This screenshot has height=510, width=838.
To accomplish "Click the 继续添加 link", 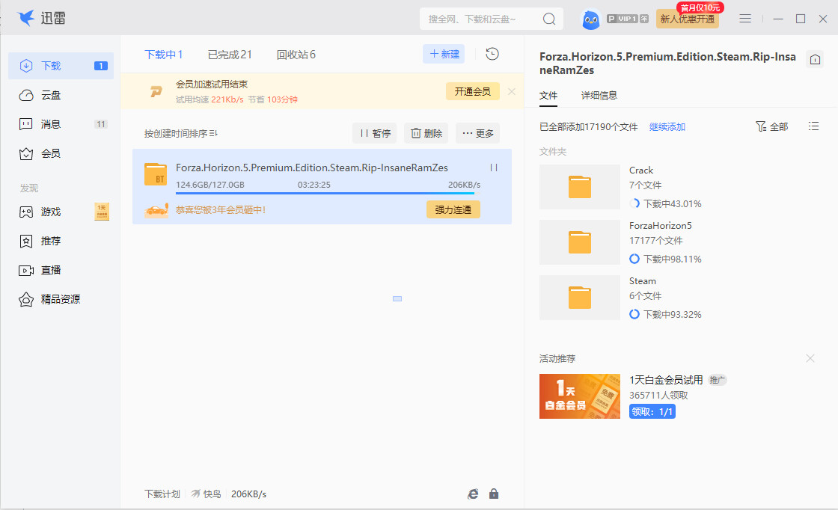I will (x=667, y=126).
